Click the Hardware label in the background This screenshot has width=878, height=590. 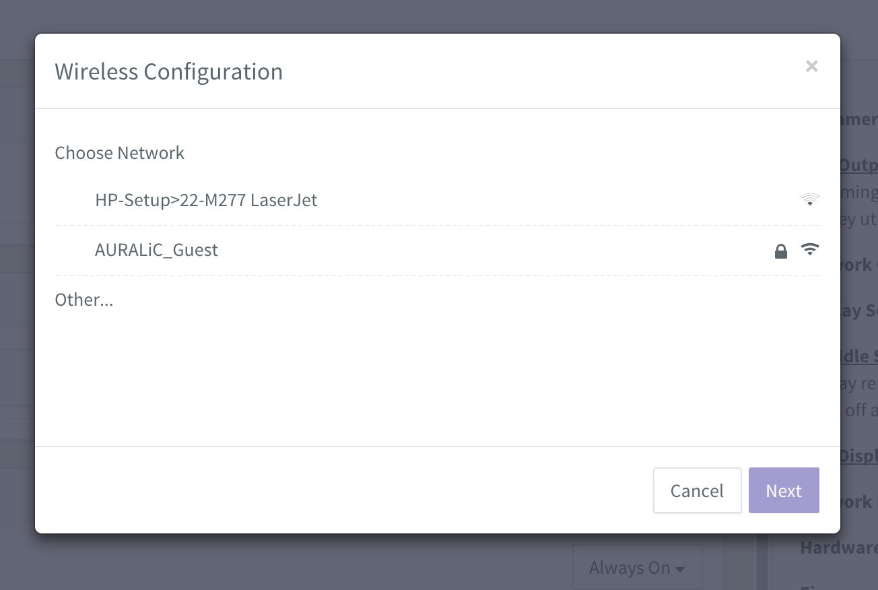point(839,548)
